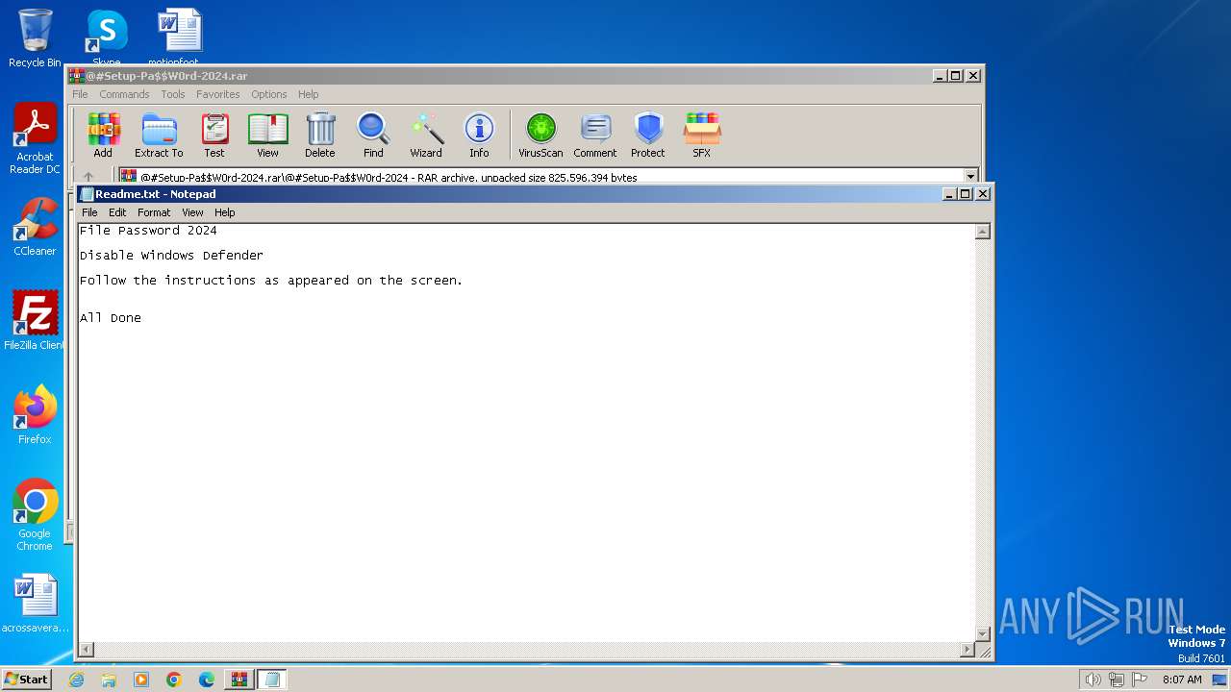Select the motionfoot Word document icon

click(179, 37)
